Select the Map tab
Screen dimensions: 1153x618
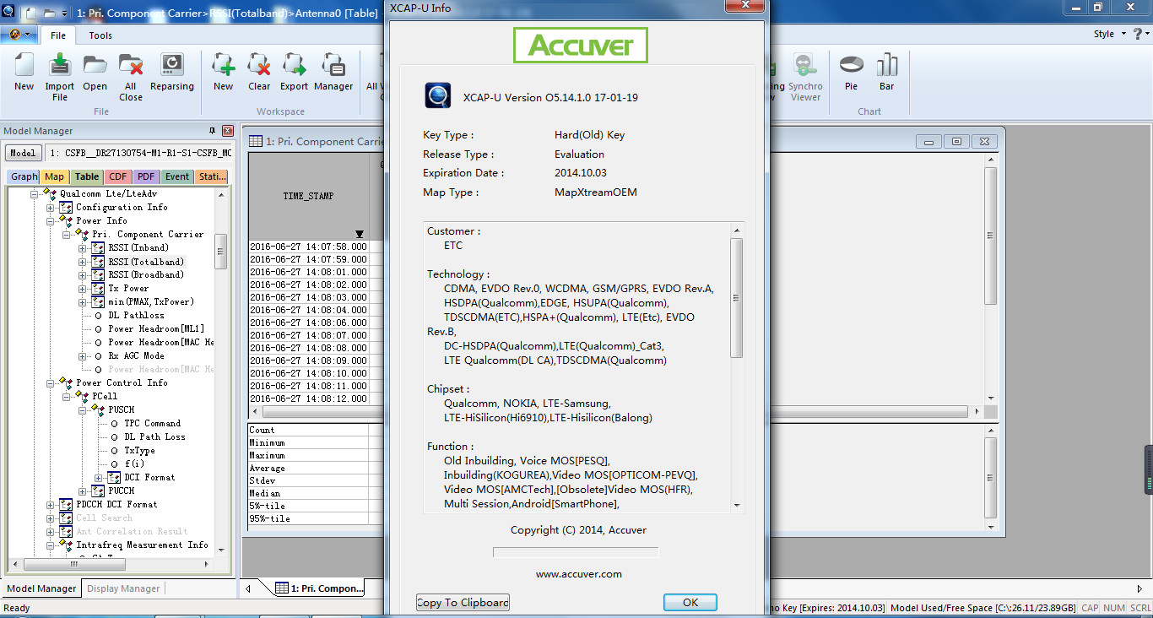pos(53,176)
